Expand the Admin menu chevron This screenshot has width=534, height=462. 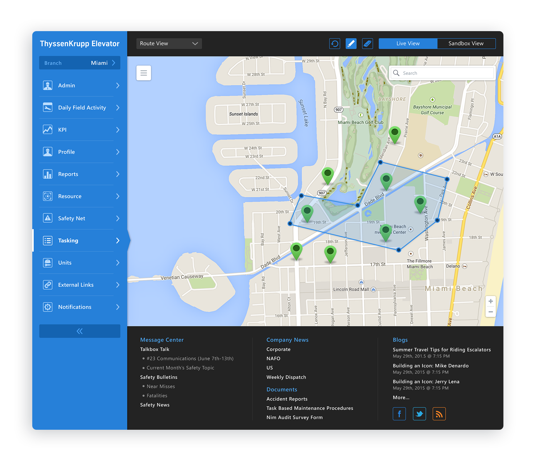(118, 85)
